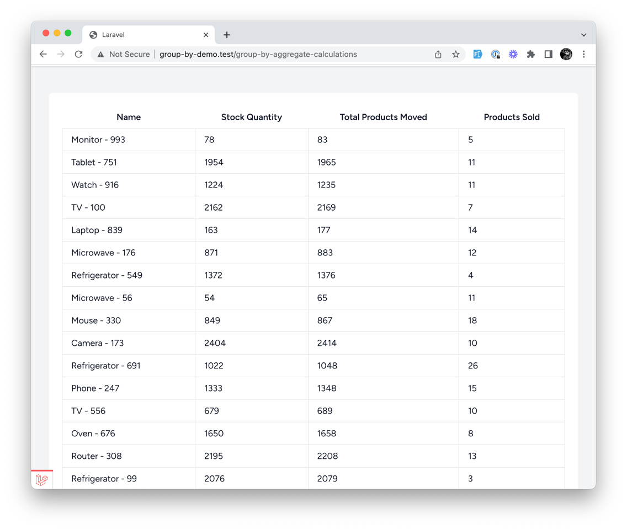The image size is (627, 530).
Task: Go forward with the browser arrow
Action: (x=61, y=55)
